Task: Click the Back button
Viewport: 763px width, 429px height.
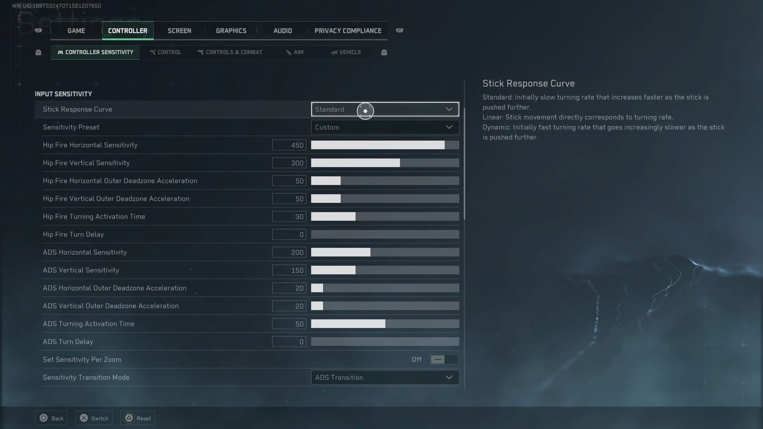Action: [51, 418]
